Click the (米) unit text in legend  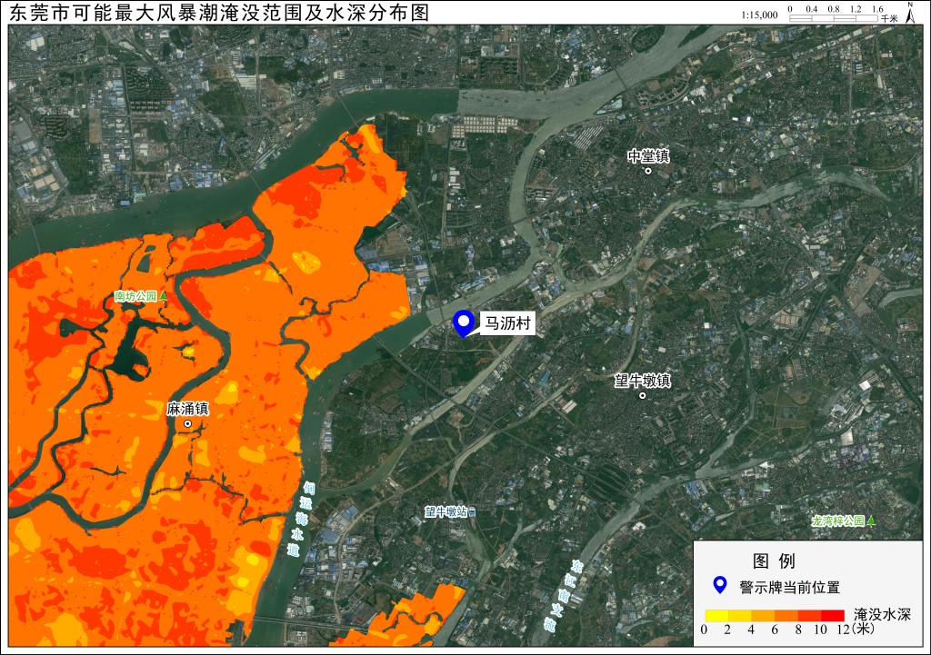tap(863, 629)
